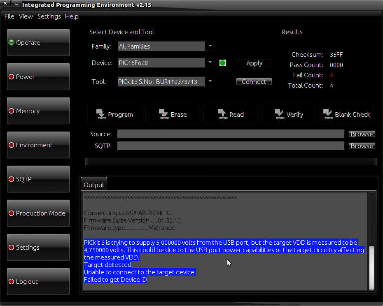
Task: Select the Output tab
Action: point(94,185)
